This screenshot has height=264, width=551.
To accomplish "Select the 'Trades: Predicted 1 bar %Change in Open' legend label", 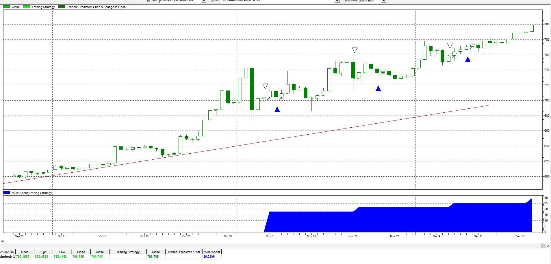I will [x=96, y=7].
